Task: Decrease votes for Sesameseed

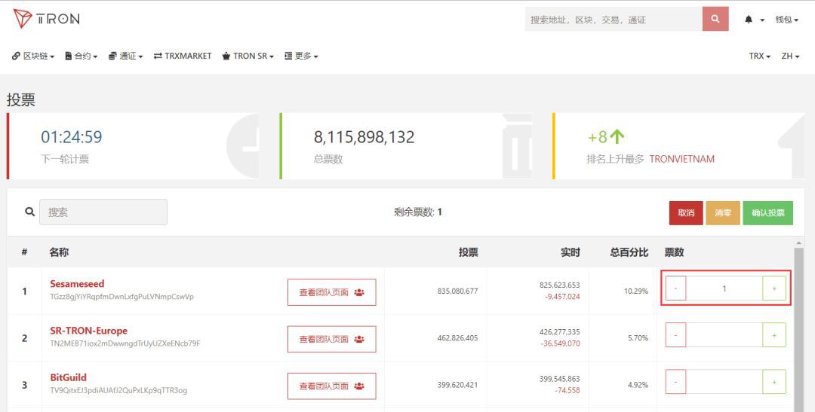Action: click(675, 288)
